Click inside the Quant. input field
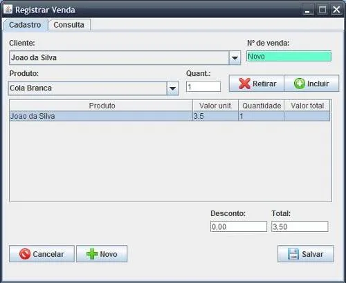 [203, 86]
